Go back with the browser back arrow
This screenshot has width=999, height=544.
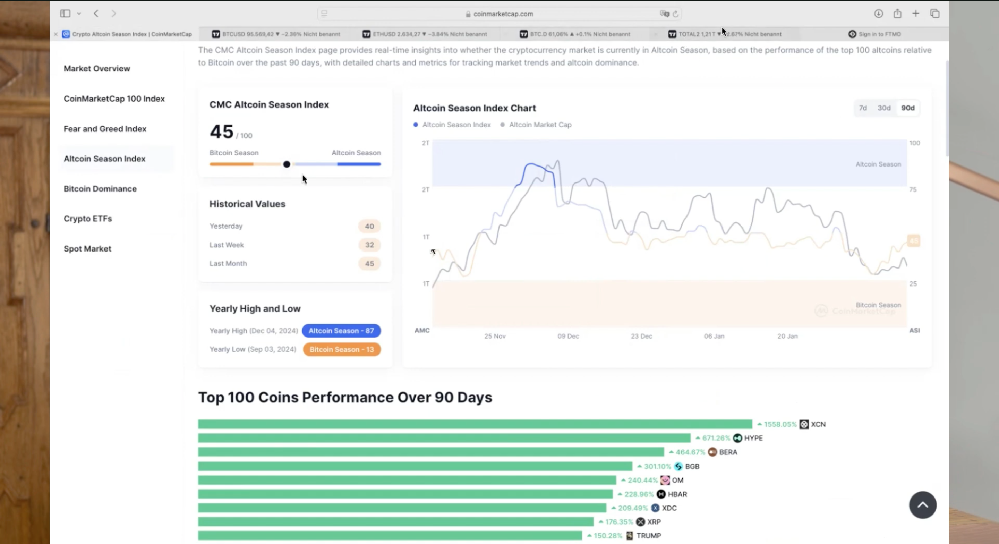[x=96, y=14]
